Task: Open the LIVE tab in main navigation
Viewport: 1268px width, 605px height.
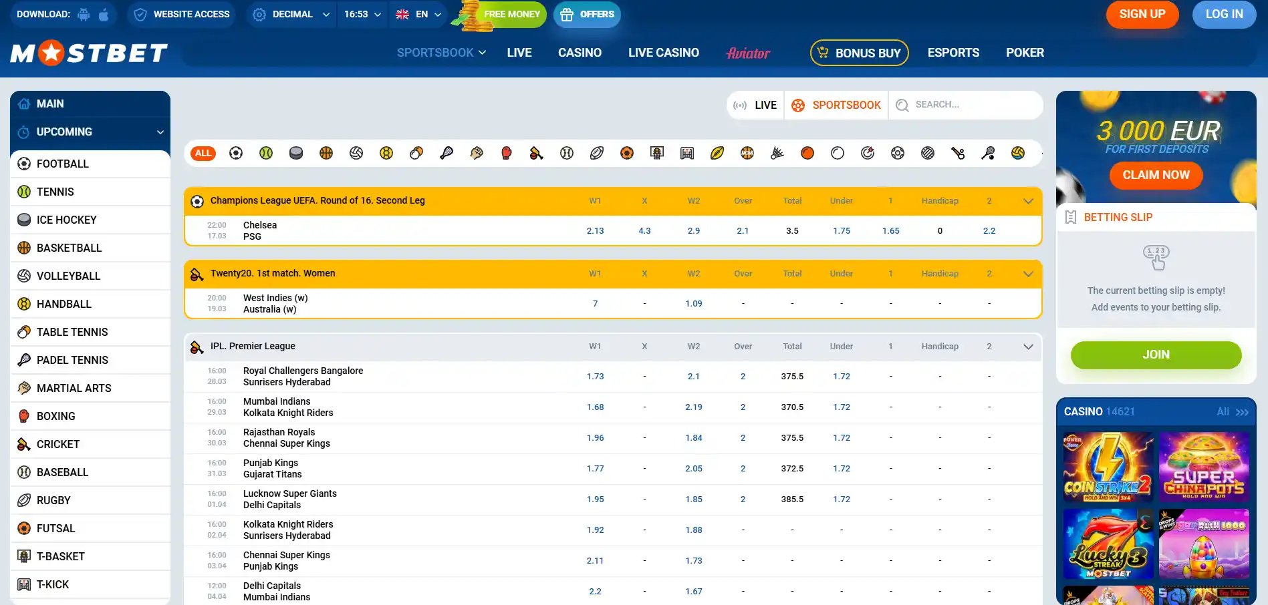Action: [x=519, y=53]
